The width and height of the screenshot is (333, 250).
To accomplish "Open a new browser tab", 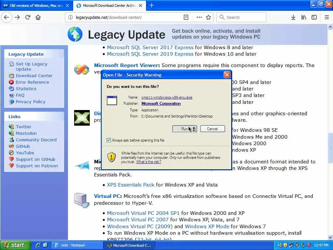I will pyautogui.click(x=152, y=5).
